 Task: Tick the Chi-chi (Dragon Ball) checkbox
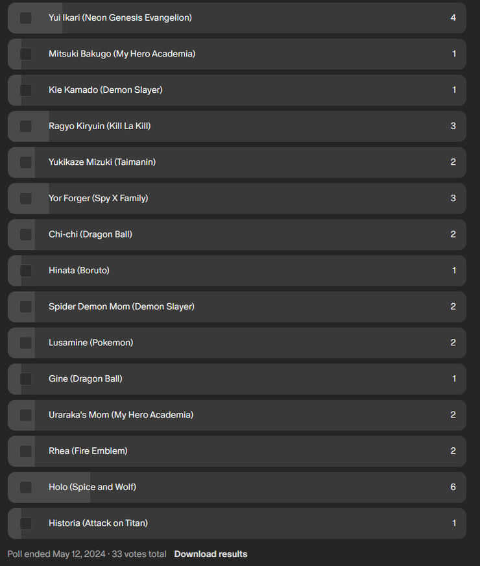click(26, 234)
